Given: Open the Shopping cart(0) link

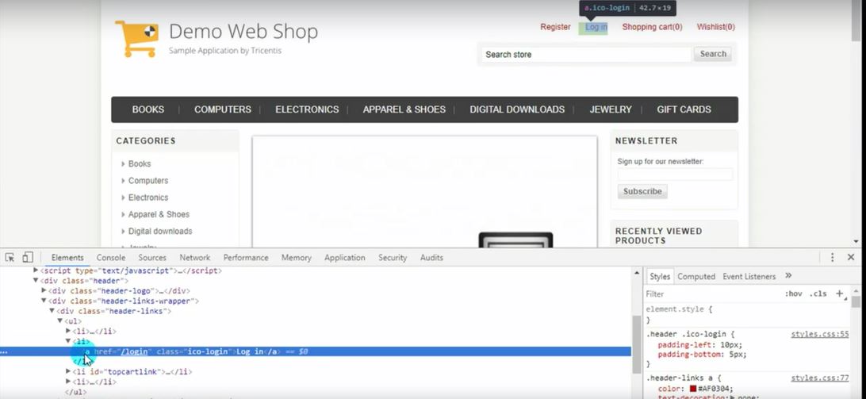Looking at the screenshot, I should [652, 26].
